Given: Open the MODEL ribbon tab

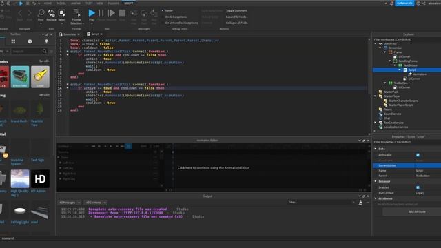Looking at the screenshot, I should [61, 3].
